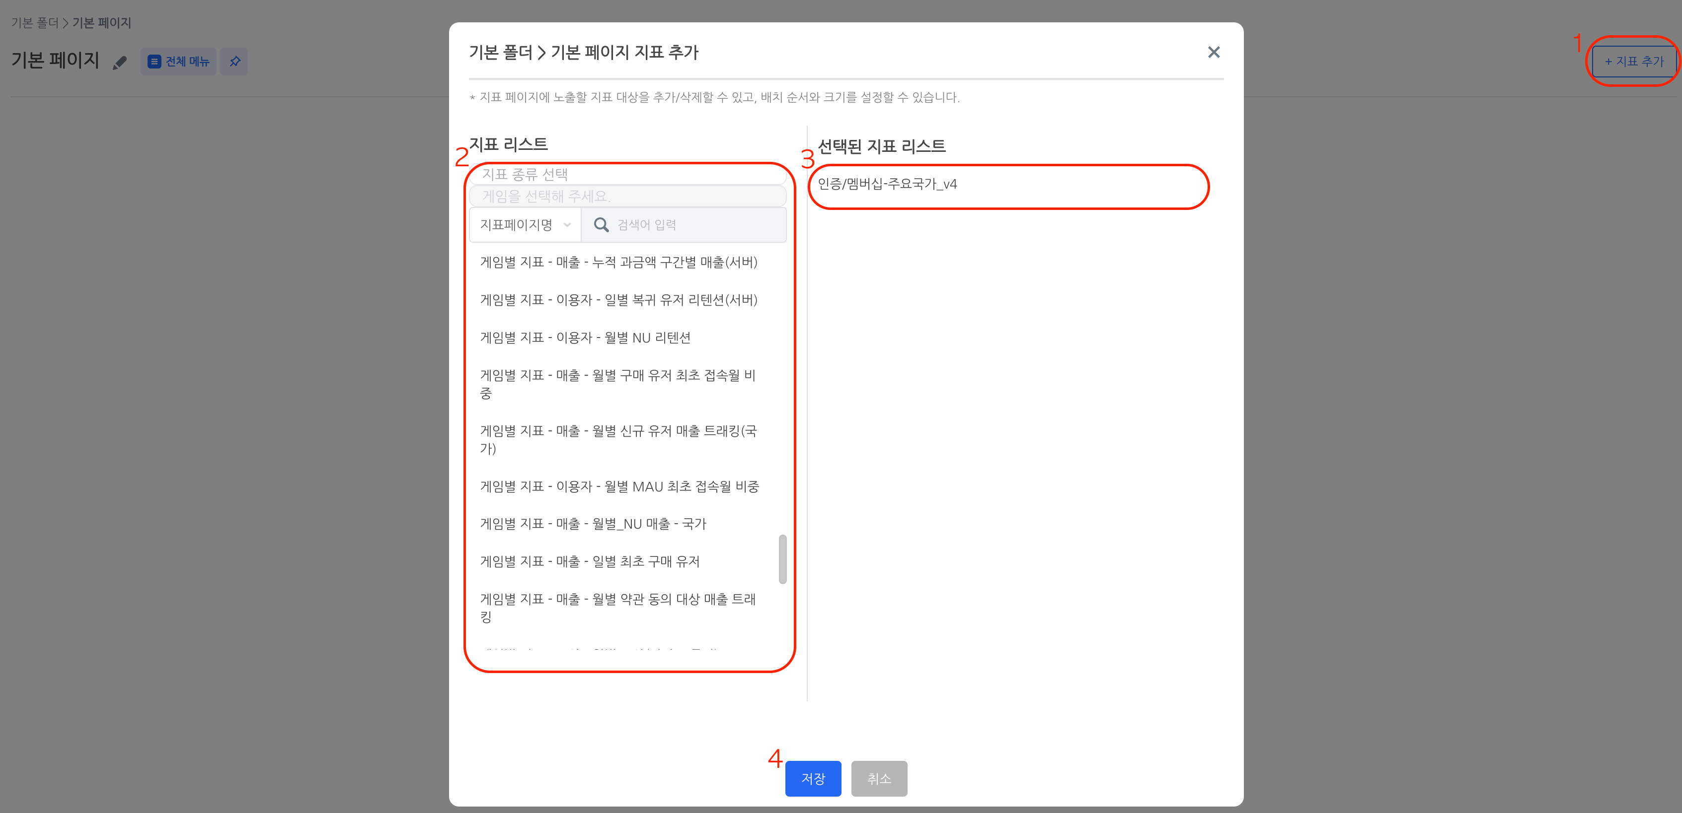Choose 일별 최초 구매 유저 indicator
Viewport: 1682px width, 813px height.
590,562
